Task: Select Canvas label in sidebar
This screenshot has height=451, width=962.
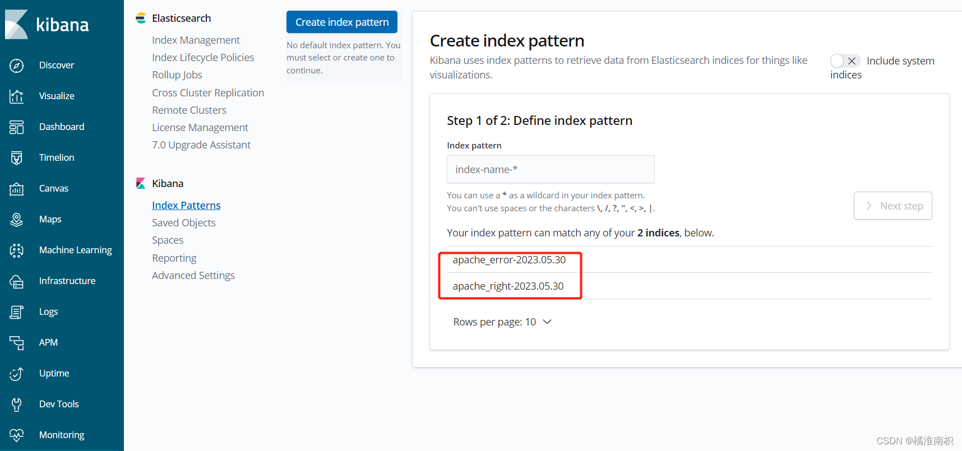Action: click(54, 189)
